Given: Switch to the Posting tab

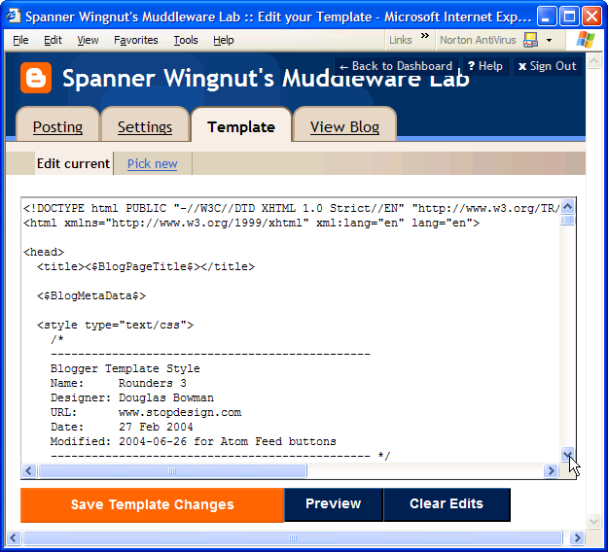Looking at the screenshot, I should [57, 127].
